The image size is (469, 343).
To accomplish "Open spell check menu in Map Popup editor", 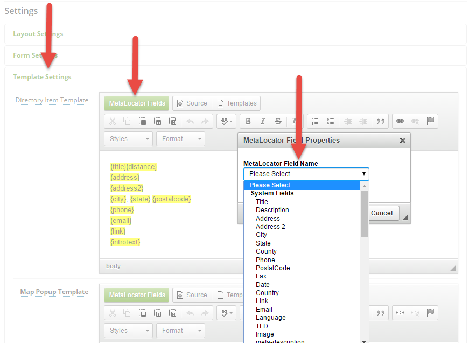I will click(227, 313).
